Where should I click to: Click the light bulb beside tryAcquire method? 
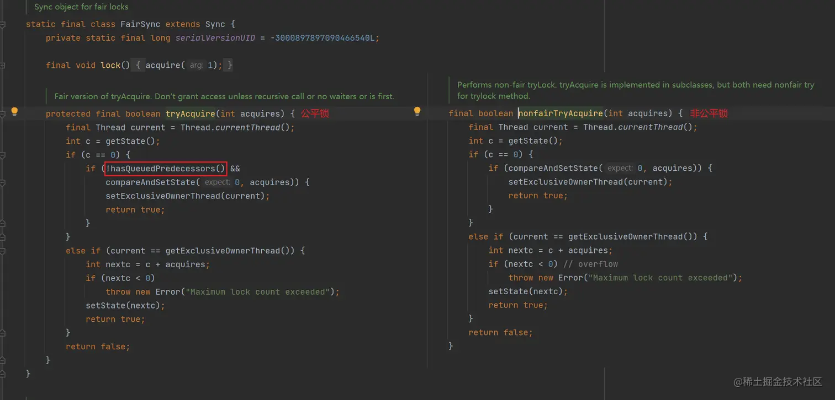[15, 112]
